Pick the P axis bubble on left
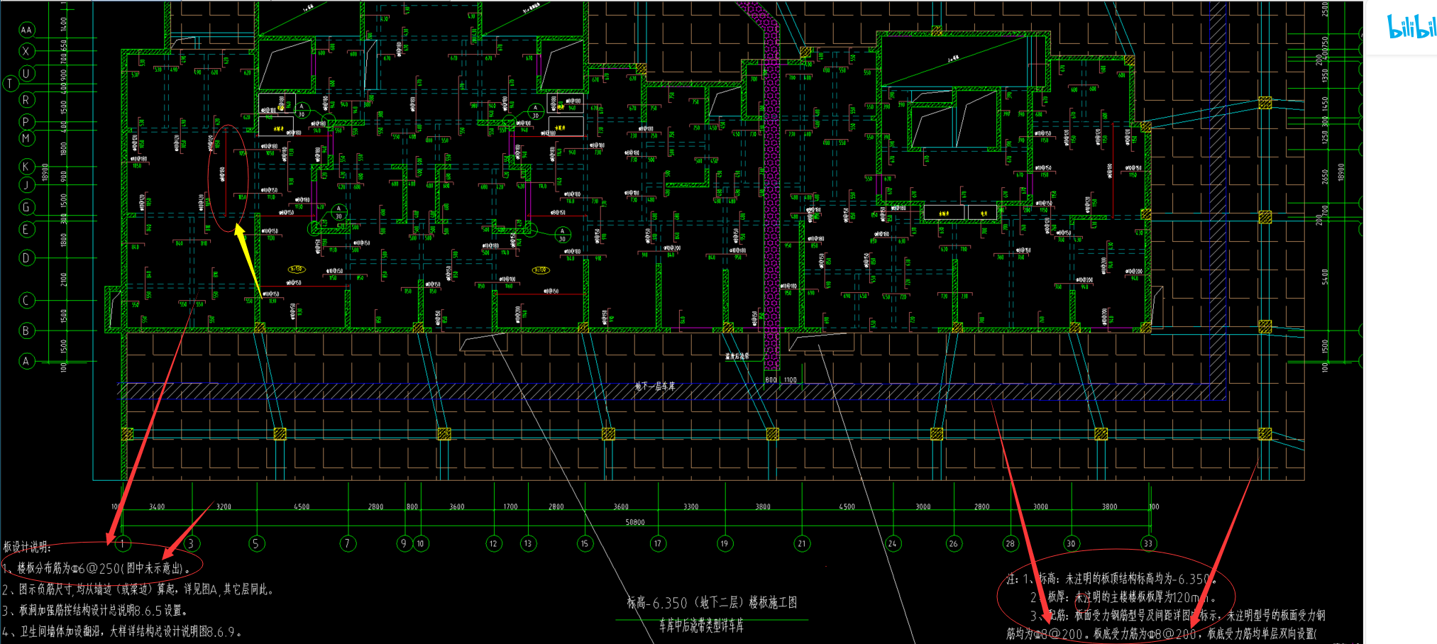The image size is (1437, 644). 26,122
